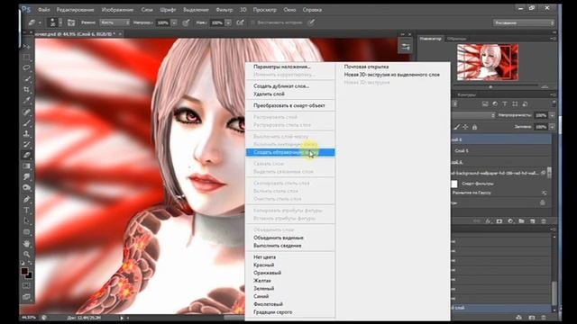Open the brush panel toggle icon in options bar
This screenshot has height=324, width=577.
pyautogui.click(x=71, y=22)
